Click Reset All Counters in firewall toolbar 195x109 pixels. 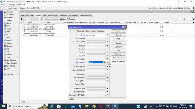pyautogui.click(x=68, y=19)
